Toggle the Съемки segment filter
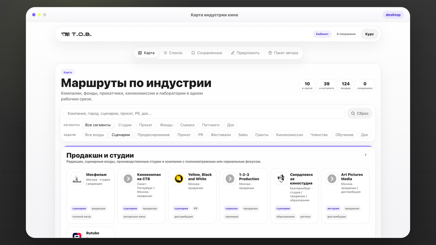 187,125
